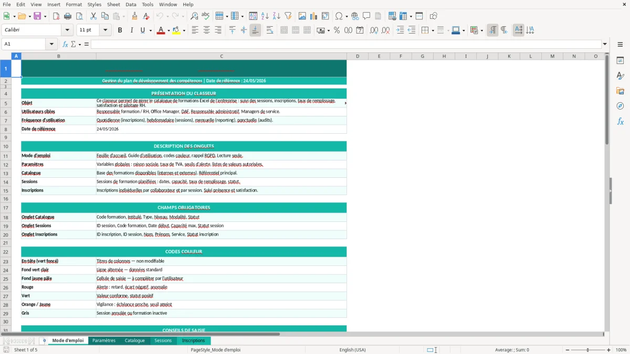The image size is (630, 354).
Task: Expand the Name Box dropdown
Action: tap(51, 44)
